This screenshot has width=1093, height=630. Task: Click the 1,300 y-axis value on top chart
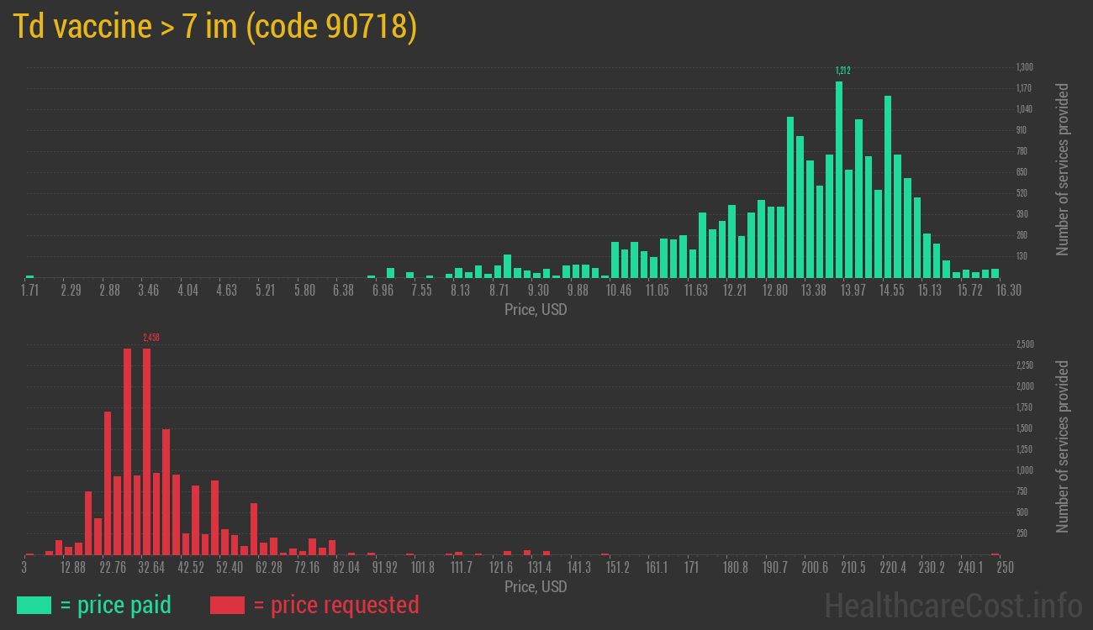click(x=1024, y=67)
